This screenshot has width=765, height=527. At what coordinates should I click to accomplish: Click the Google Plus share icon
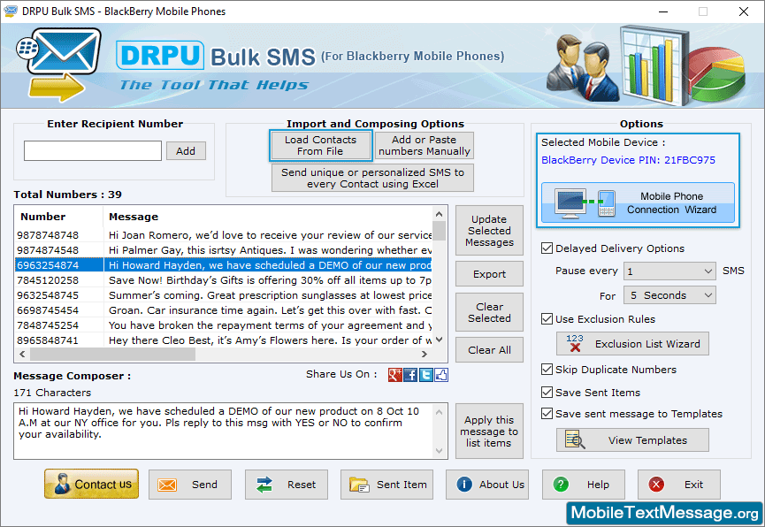point(394,375)
